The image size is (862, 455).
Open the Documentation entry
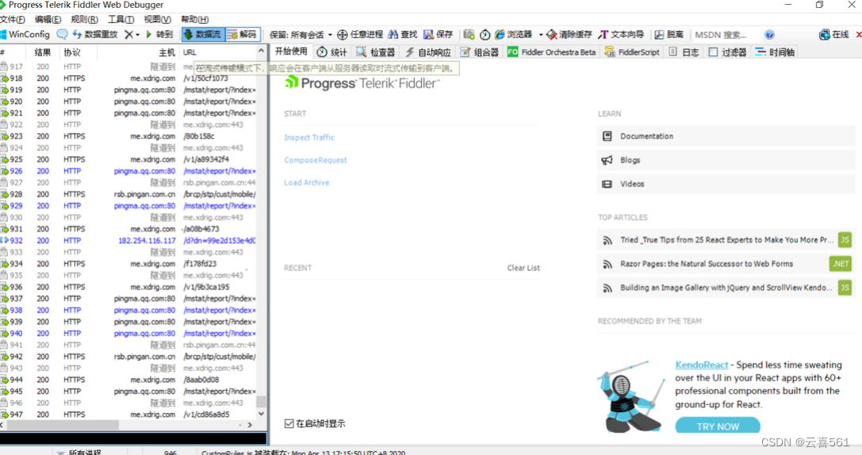coord(726,136)
